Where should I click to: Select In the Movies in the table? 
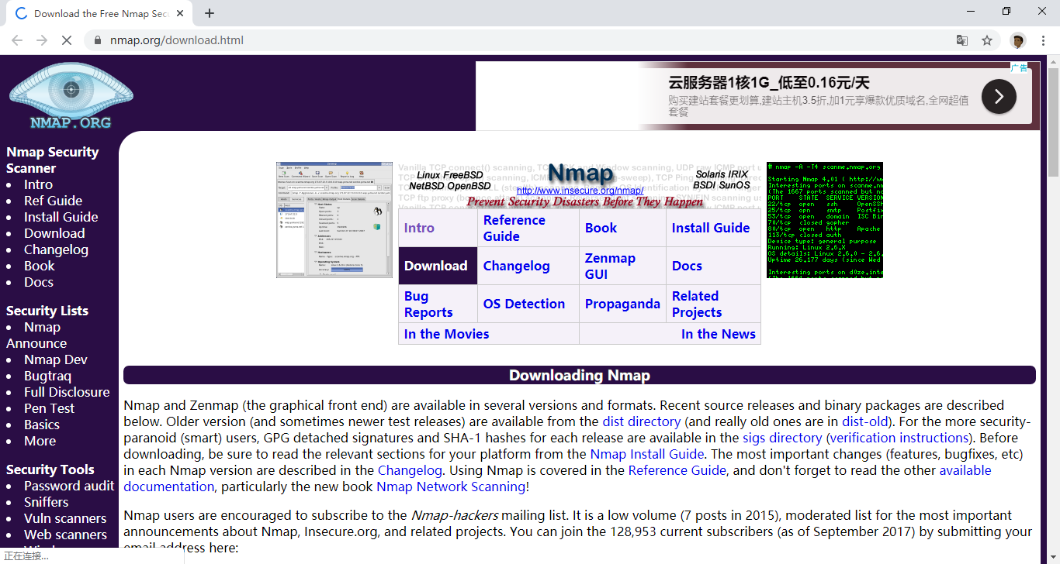click(446, 334)
